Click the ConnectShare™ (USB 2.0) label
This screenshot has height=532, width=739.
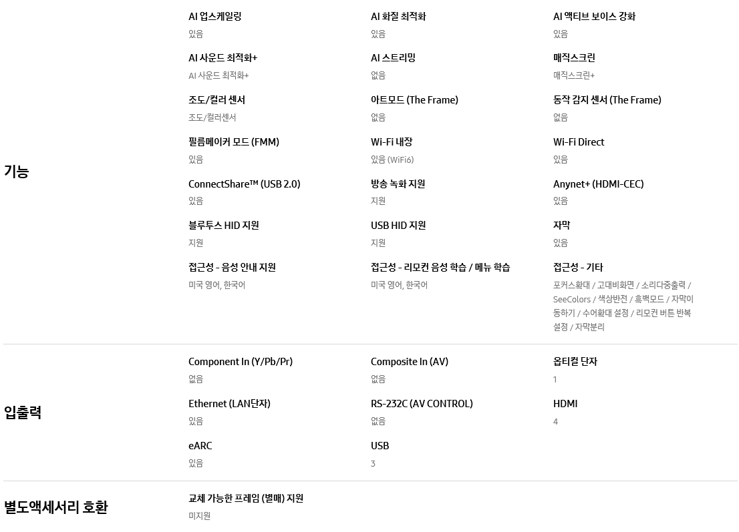tap(244, 184)
